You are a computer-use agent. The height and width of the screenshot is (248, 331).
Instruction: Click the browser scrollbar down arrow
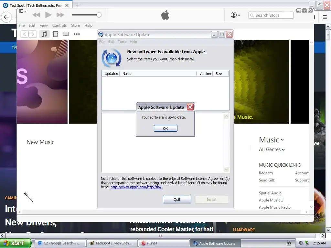click(x=328, y=230)
